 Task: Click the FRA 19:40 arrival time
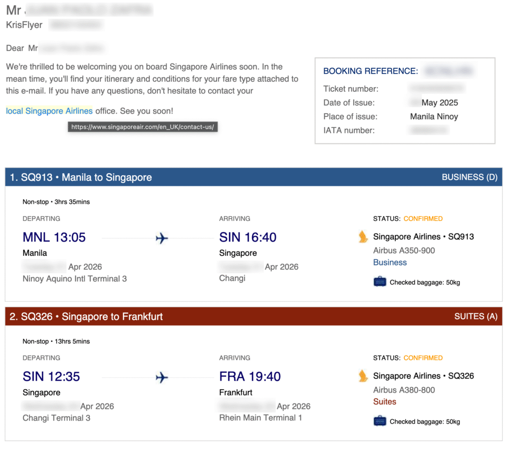[x=250, y=377]
